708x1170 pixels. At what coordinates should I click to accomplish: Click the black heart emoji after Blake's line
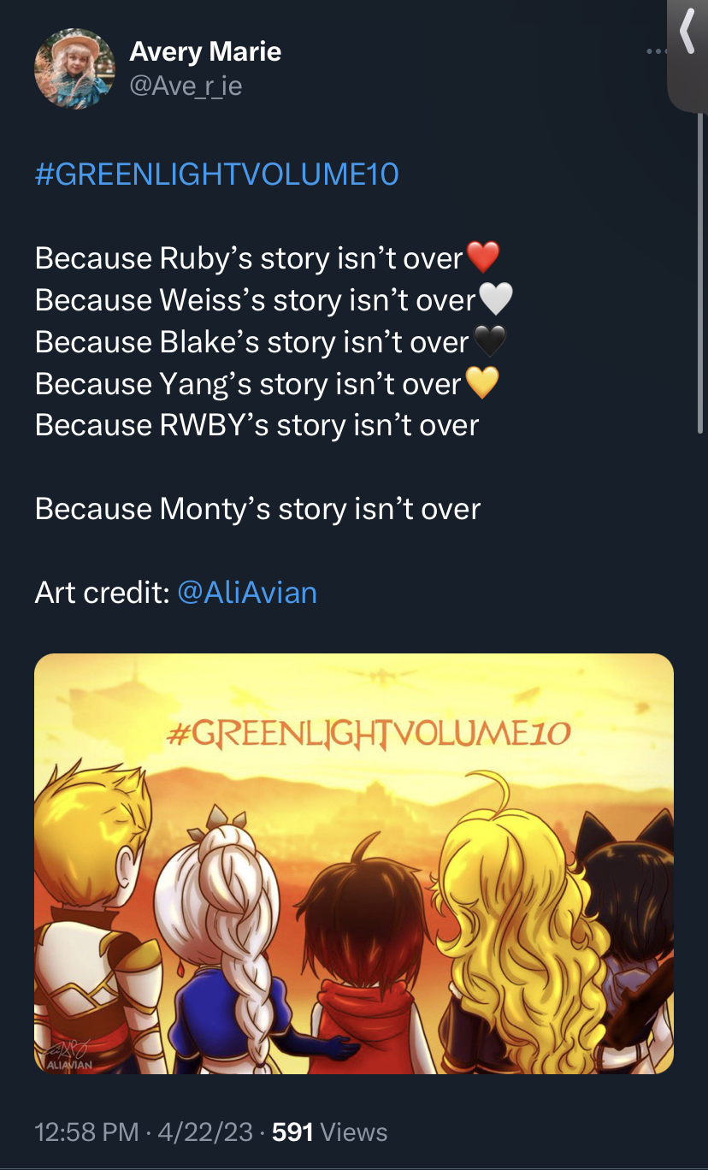point(490,341)
